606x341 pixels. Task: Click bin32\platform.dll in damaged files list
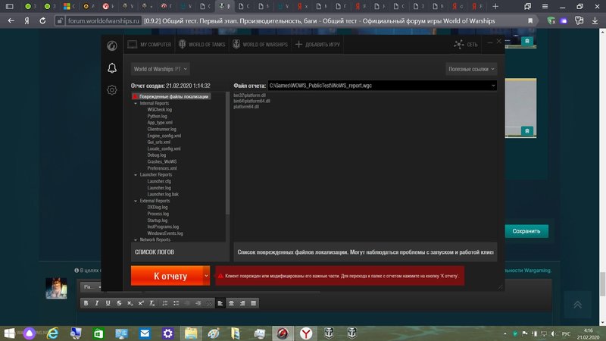(x=249, y=95)
